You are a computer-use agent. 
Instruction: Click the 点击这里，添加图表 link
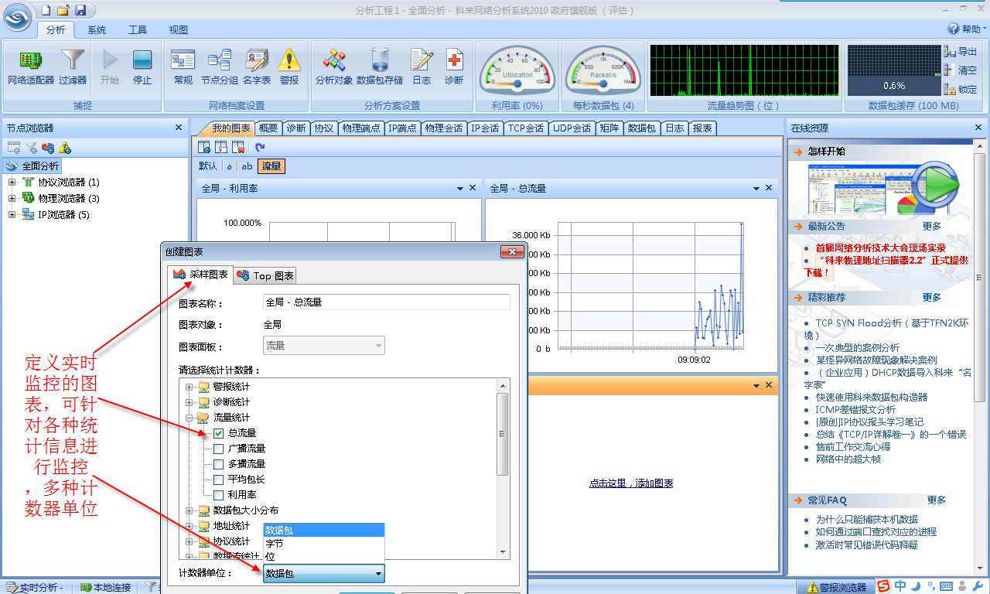[631, 483]
